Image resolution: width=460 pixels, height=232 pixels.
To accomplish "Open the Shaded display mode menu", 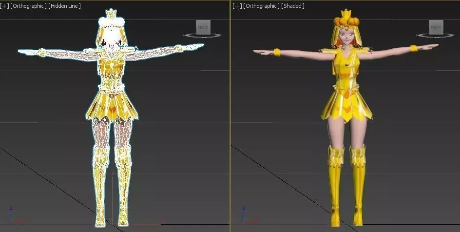I will tap(292, 6).
